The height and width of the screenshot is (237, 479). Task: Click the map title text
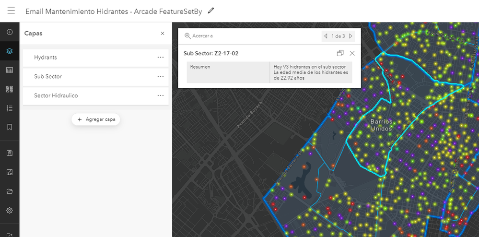tap(114, 12)
